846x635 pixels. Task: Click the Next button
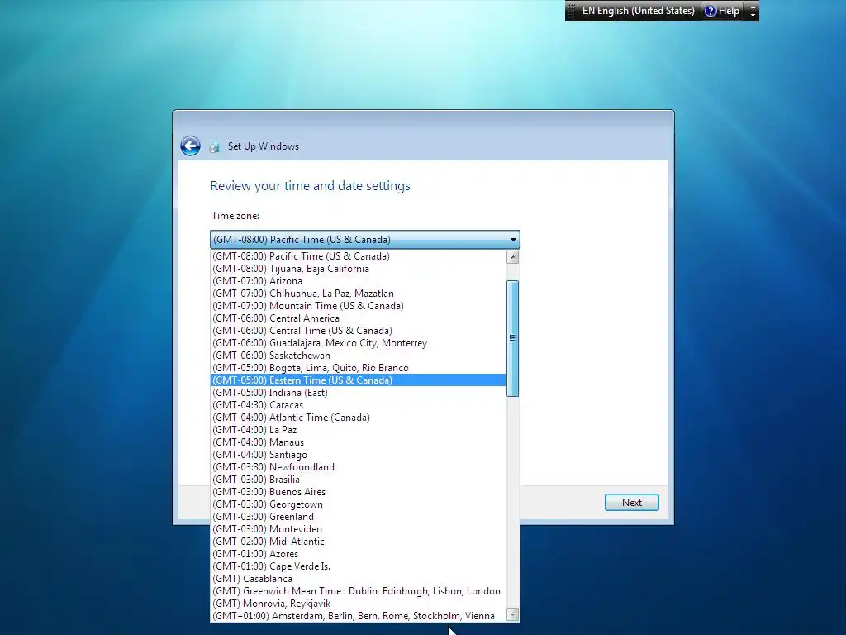[x=631, y=502]
